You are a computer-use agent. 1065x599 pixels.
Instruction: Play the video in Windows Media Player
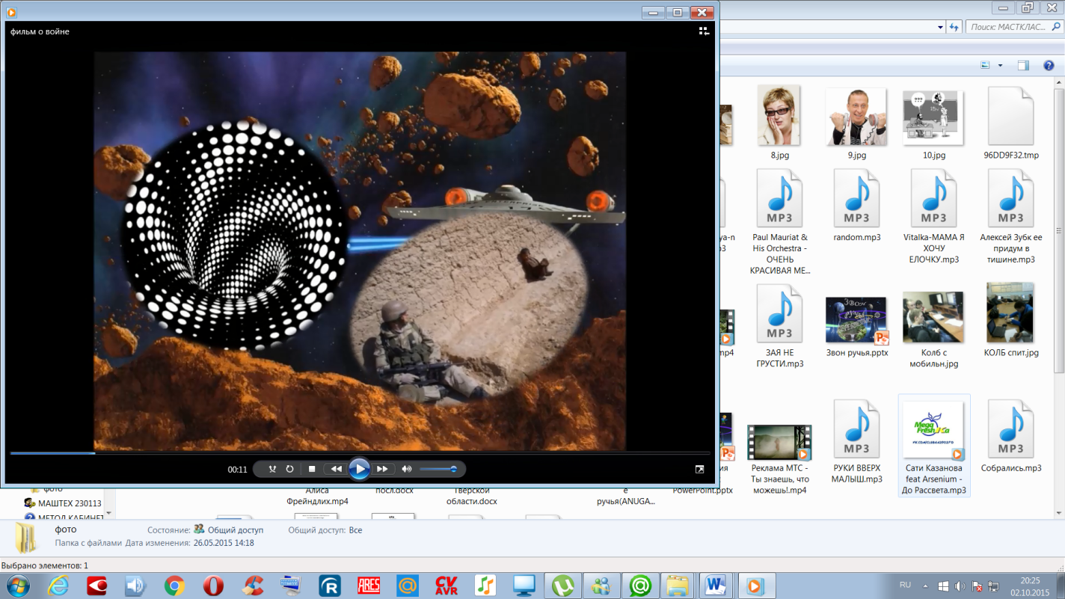(360, 469)
